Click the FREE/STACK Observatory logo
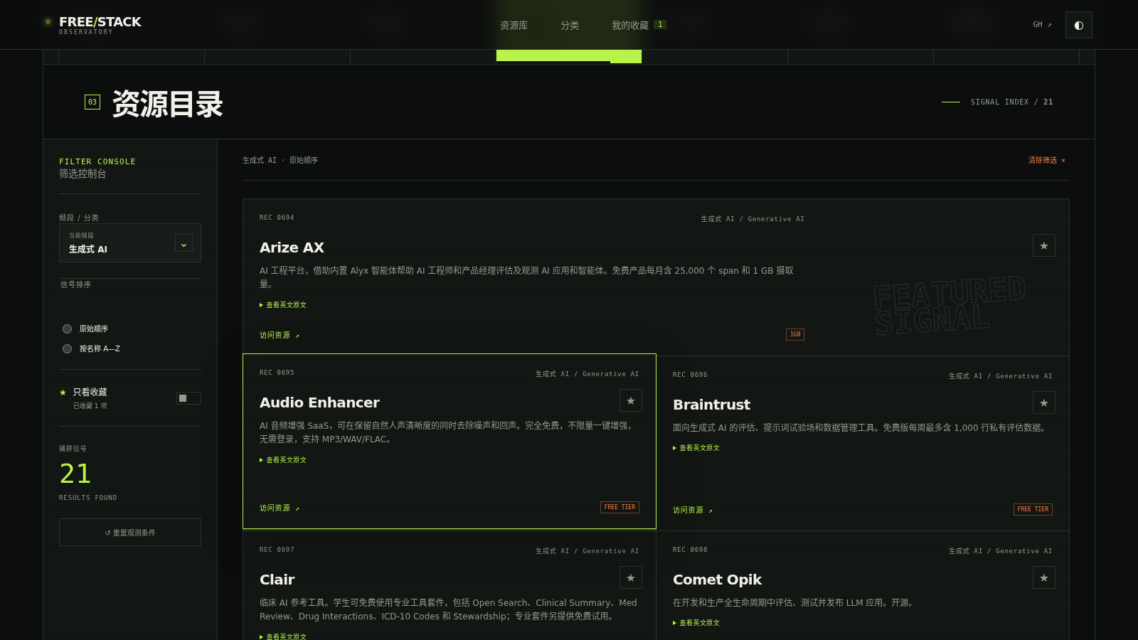The image size is (1138, 640). tap(92, 25)
